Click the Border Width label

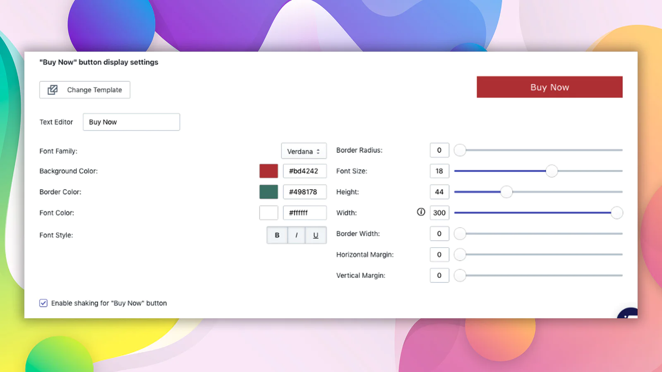[x=358, y=234]
